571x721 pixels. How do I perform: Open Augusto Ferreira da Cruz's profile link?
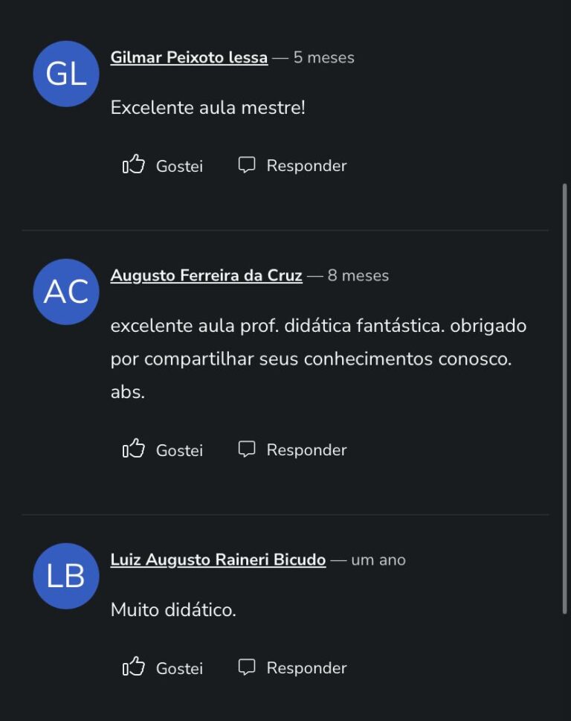[x=206, y=275]
